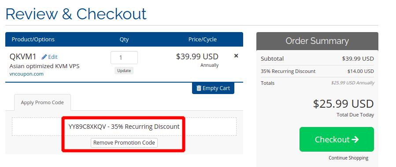Click the Order Summary heading
The height and width of the screenshot is (167, 396).
[x=317, y=41]
